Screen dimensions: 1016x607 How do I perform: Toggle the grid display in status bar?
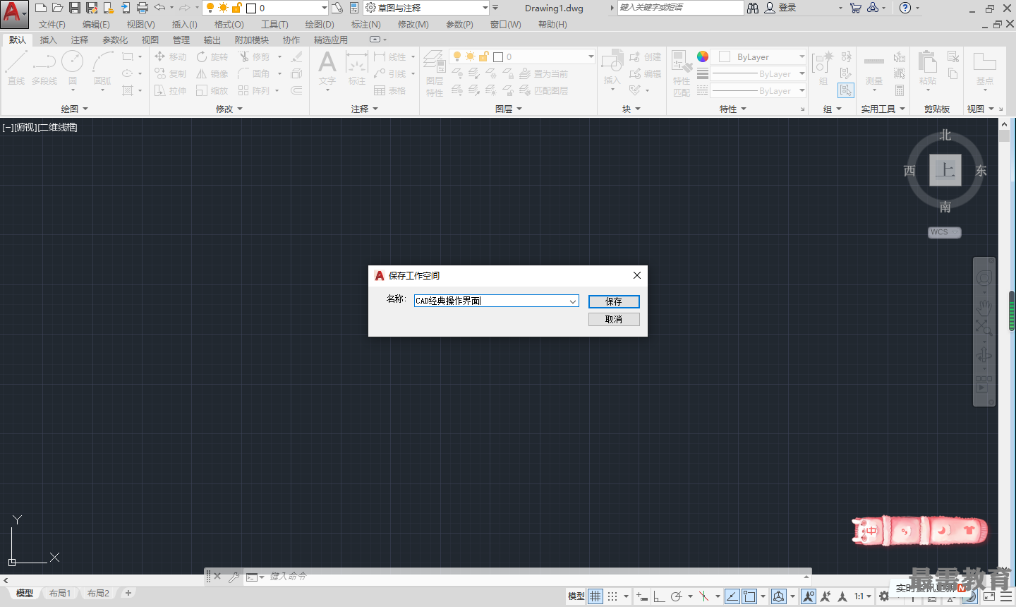tap(595, 596)
